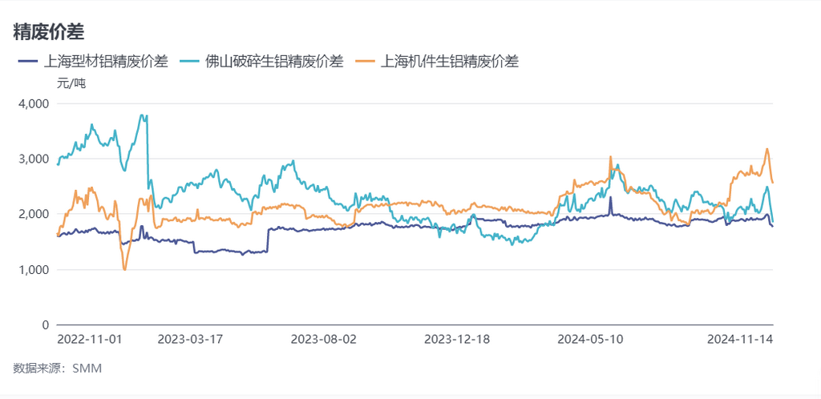Click the 1,000 y-axis label
Viewport: 821px width, 399px height.
pos(34,269)
